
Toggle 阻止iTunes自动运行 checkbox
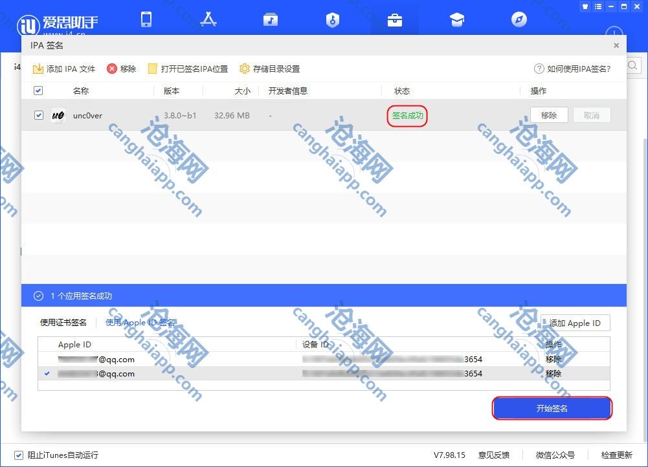[x=19, y=455]
